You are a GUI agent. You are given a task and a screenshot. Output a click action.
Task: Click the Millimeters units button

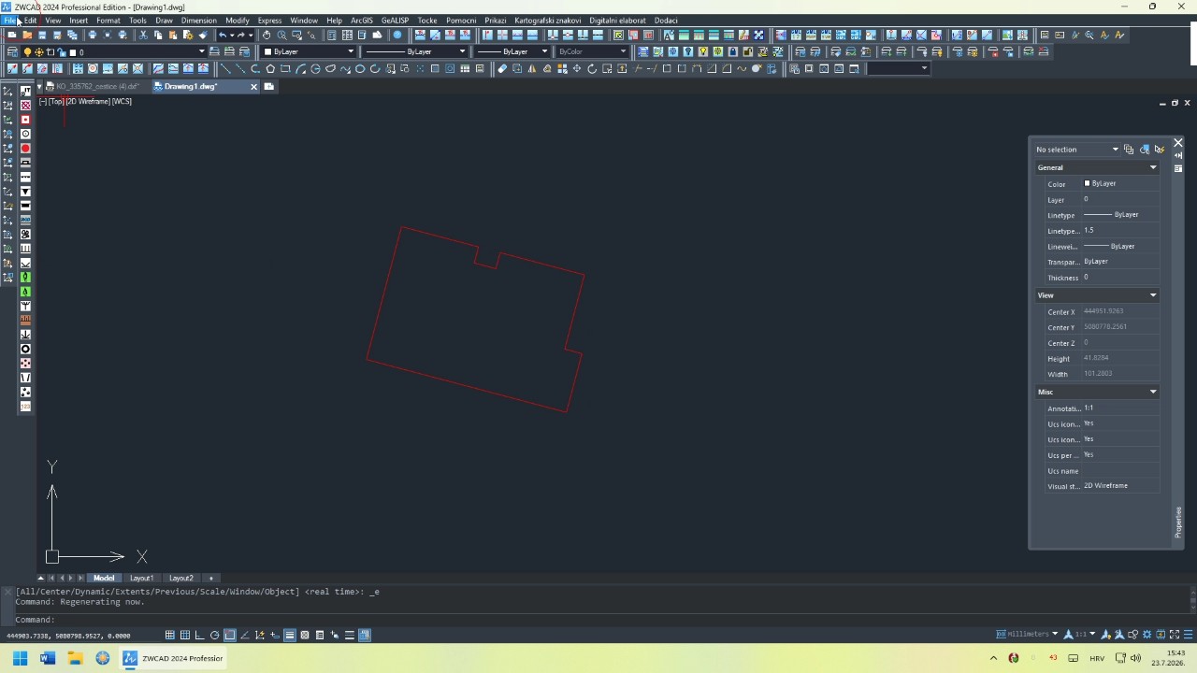[1027, 634]
